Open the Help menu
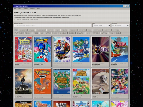This screenshot has height=107, width=143. point(38,9)
